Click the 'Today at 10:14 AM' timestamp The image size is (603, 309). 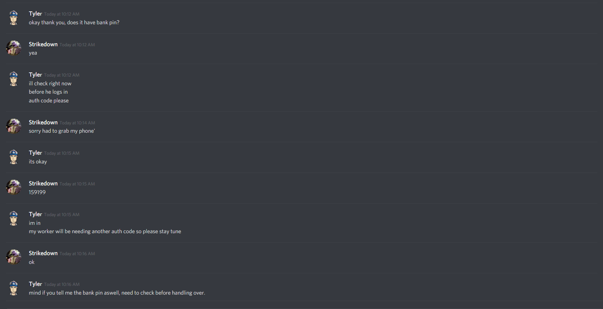coord(77,123)
